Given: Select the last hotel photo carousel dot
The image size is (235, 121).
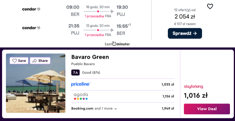Looking at the screenshot, I should (x=42, y=109).
